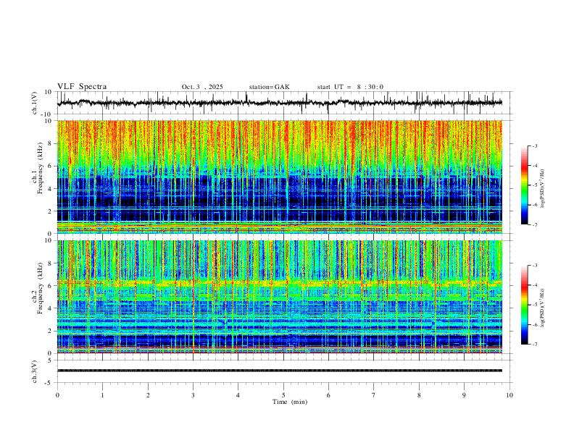Click the ch.2 "log(PSD)" colorbar label

tap(543, 308)
